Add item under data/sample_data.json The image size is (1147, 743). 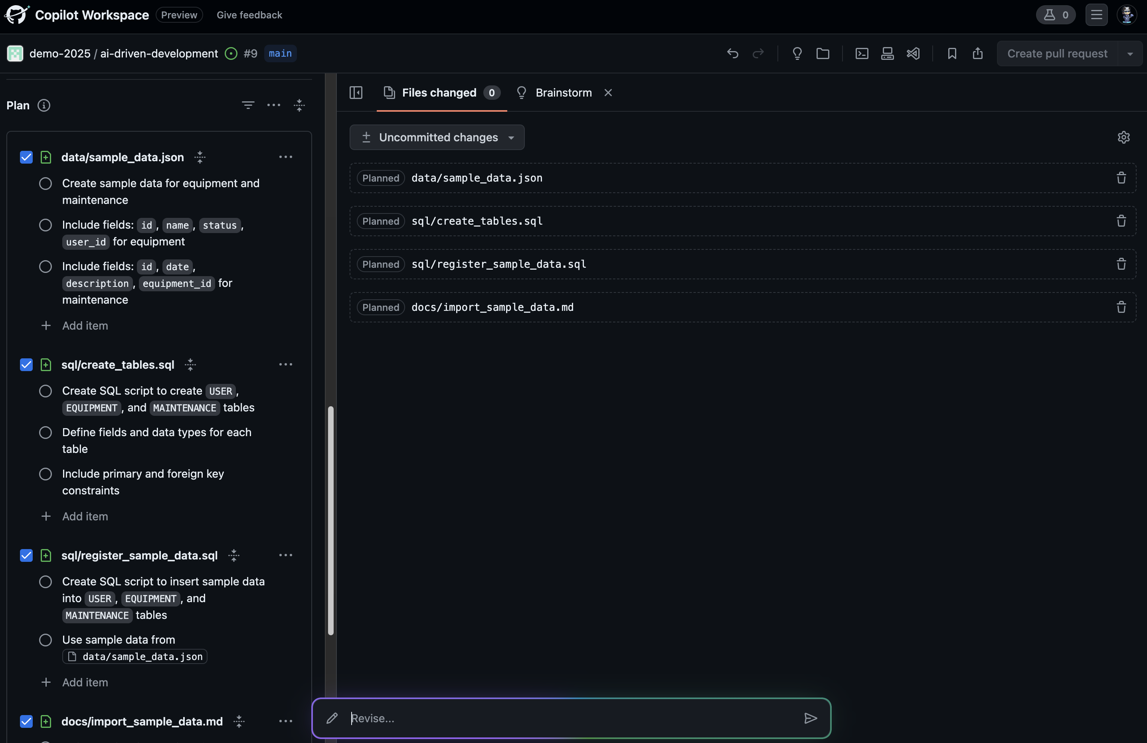[75, 326]
